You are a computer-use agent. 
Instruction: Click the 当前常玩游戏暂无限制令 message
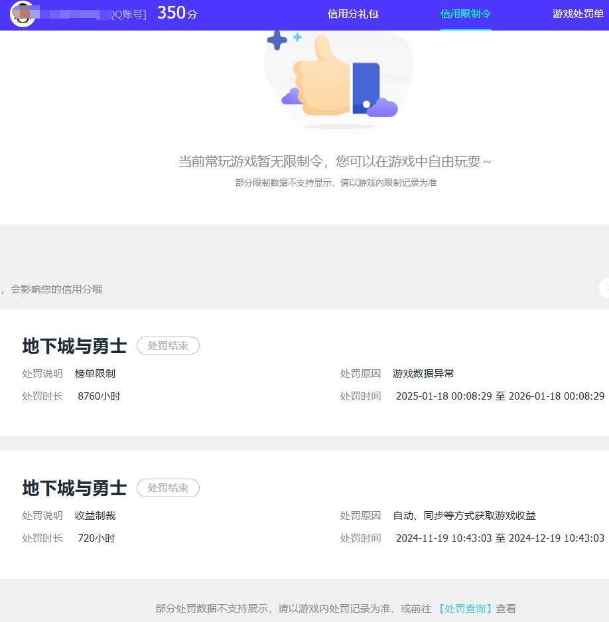point(335,161)
